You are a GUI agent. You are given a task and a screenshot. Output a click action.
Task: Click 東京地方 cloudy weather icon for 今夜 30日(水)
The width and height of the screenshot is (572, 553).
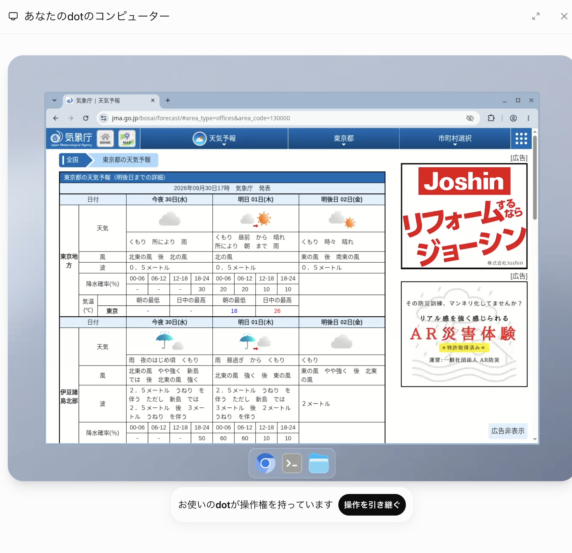170,219
